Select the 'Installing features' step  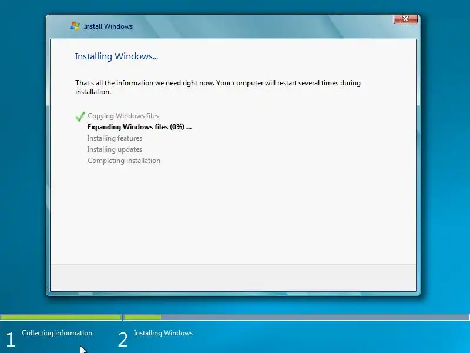(115, 138)
